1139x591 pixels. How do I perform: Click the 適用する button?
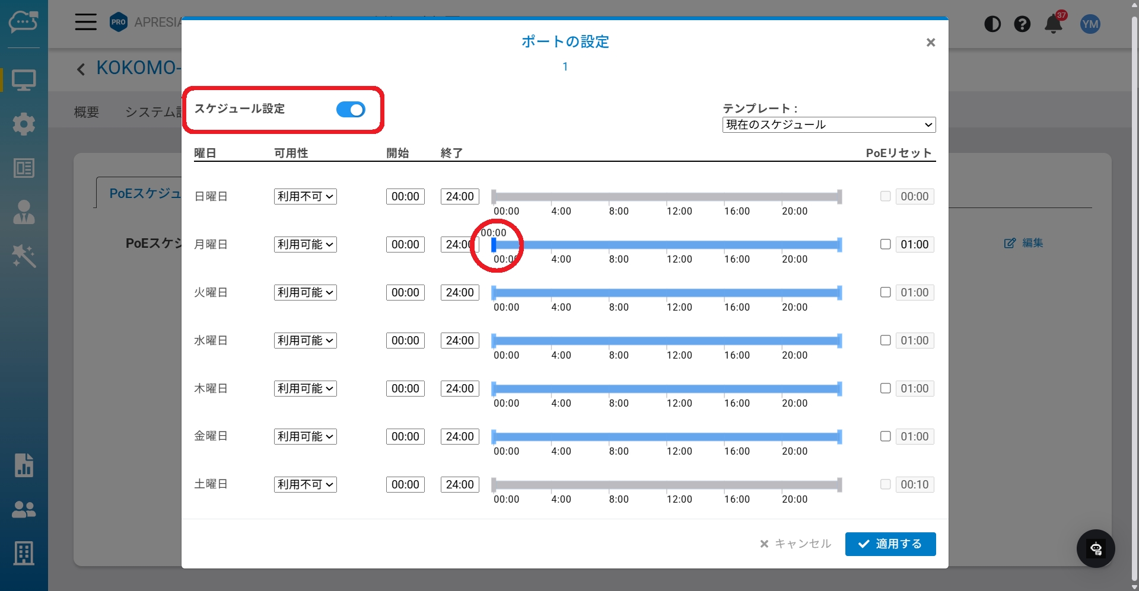(890, 544)
